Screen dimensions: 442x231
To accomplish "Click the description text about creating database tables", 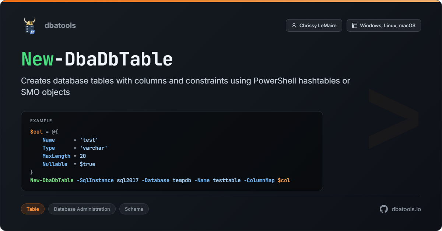I will pyautogui.click(x=186, y=86).
